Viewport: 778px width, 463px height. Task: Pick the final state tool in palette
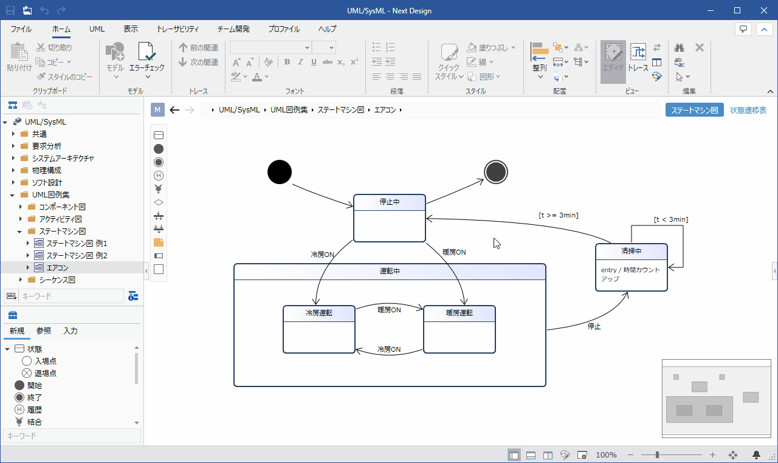[159, 162]
